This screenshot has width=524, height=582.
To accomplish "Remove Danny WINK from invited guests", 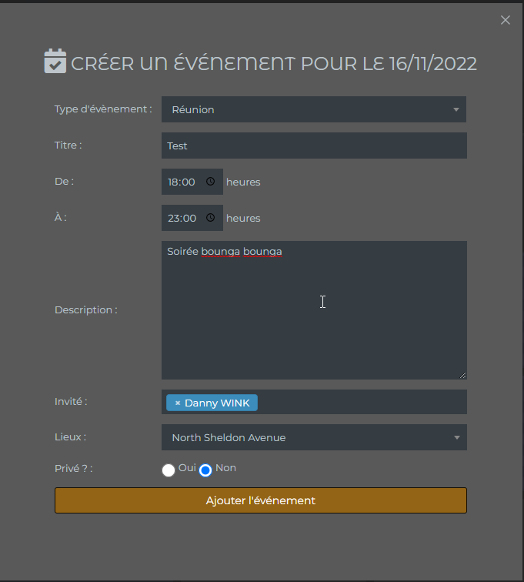I will click(178, 403).
